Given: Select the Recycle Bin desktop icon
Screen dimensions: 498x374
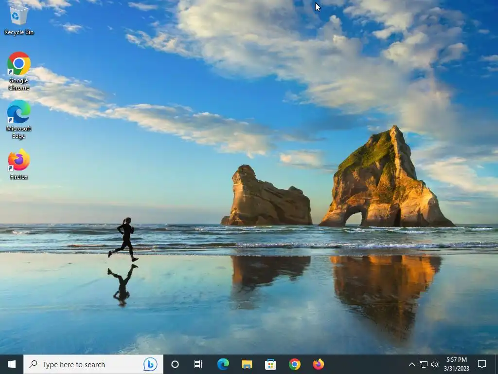Looking at the screenshot, I should click(x=19, y=19).
